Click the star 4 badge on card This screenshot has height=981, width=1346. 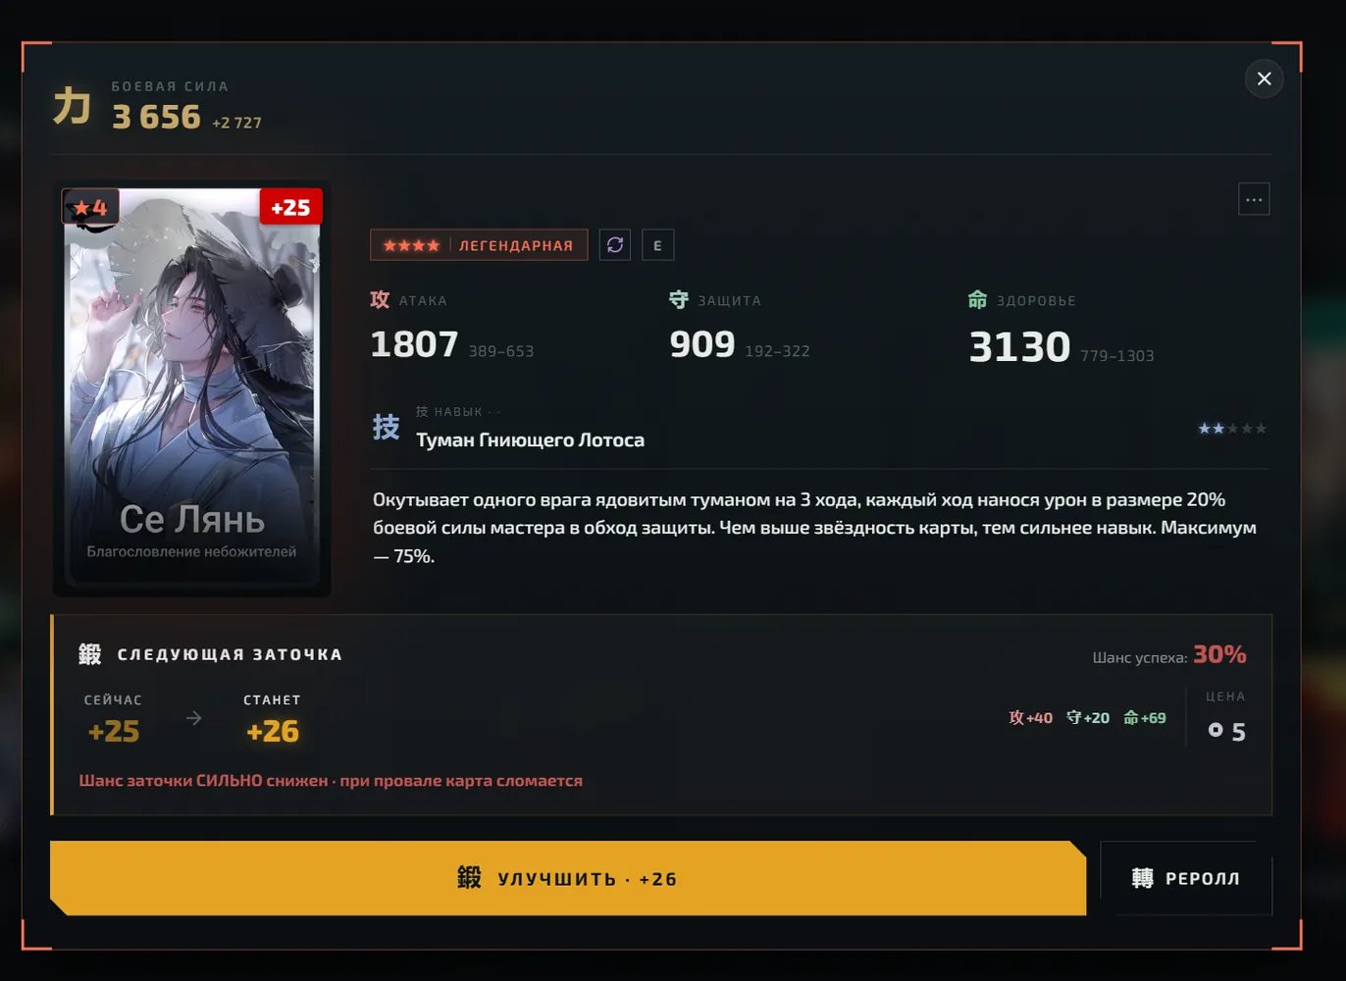tap(90, 207)
